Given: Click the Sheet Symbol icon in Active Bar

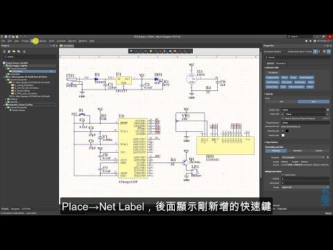Looking at the screenshot, I should [171, 51].
